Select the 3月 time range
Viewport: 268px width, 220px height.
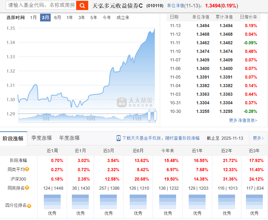[x=45, y=17]
